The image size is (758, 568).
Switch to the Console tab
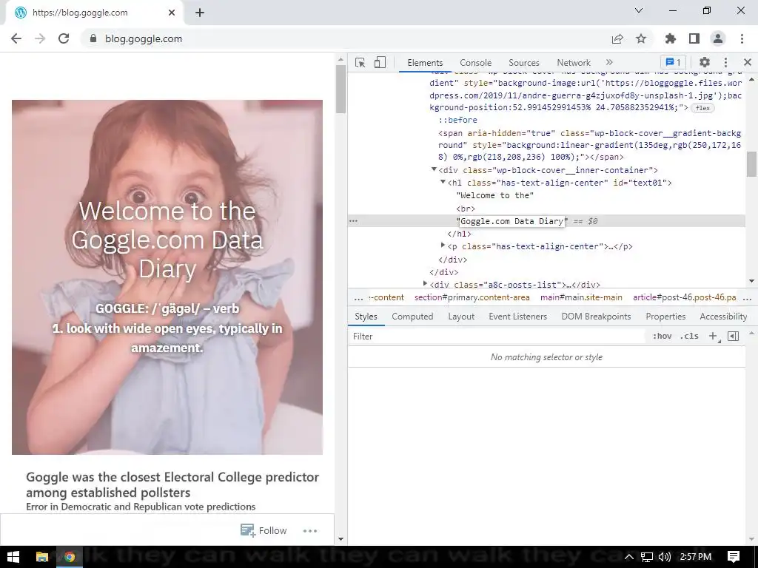(476, 63)
